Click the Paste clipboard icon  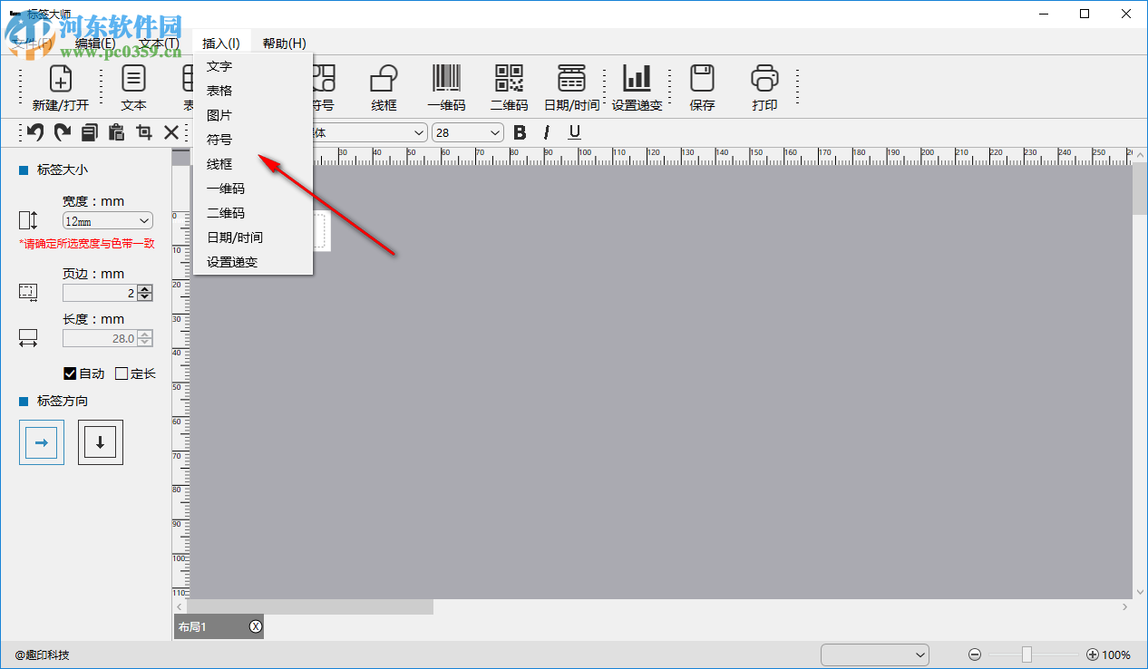click(116, 132)
